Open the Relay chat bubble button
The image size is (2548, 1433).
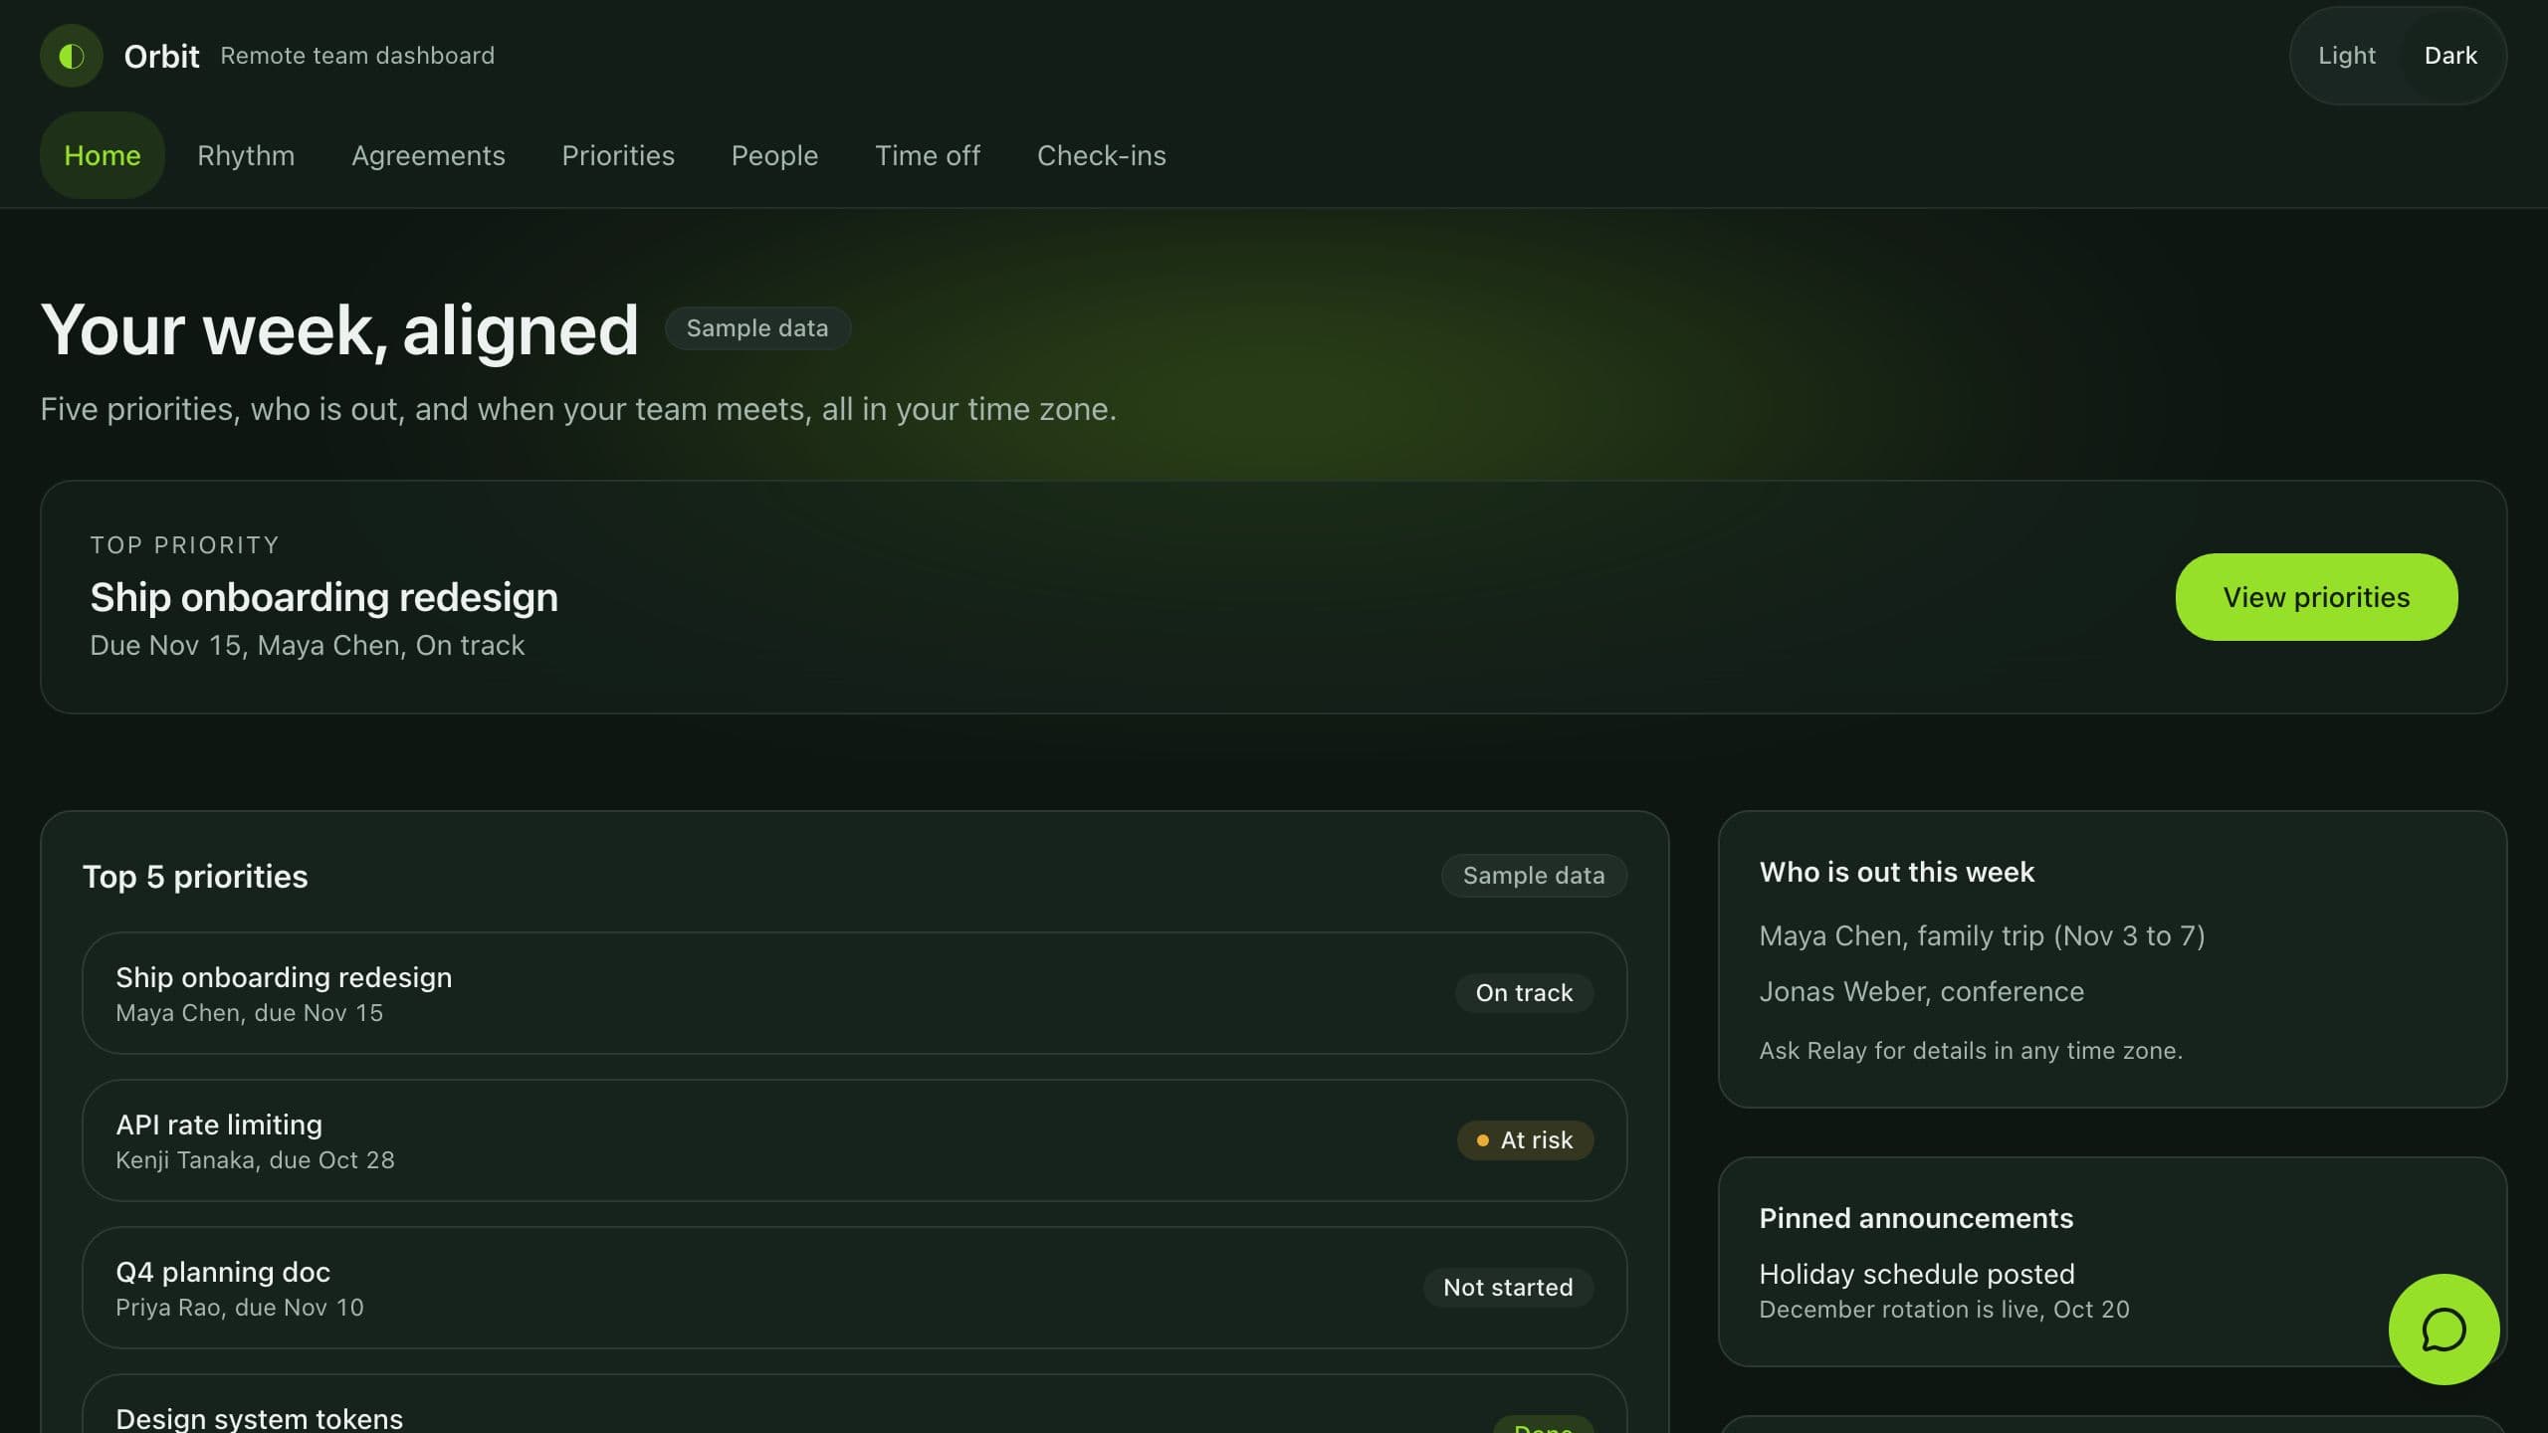pos(2443,1330)
